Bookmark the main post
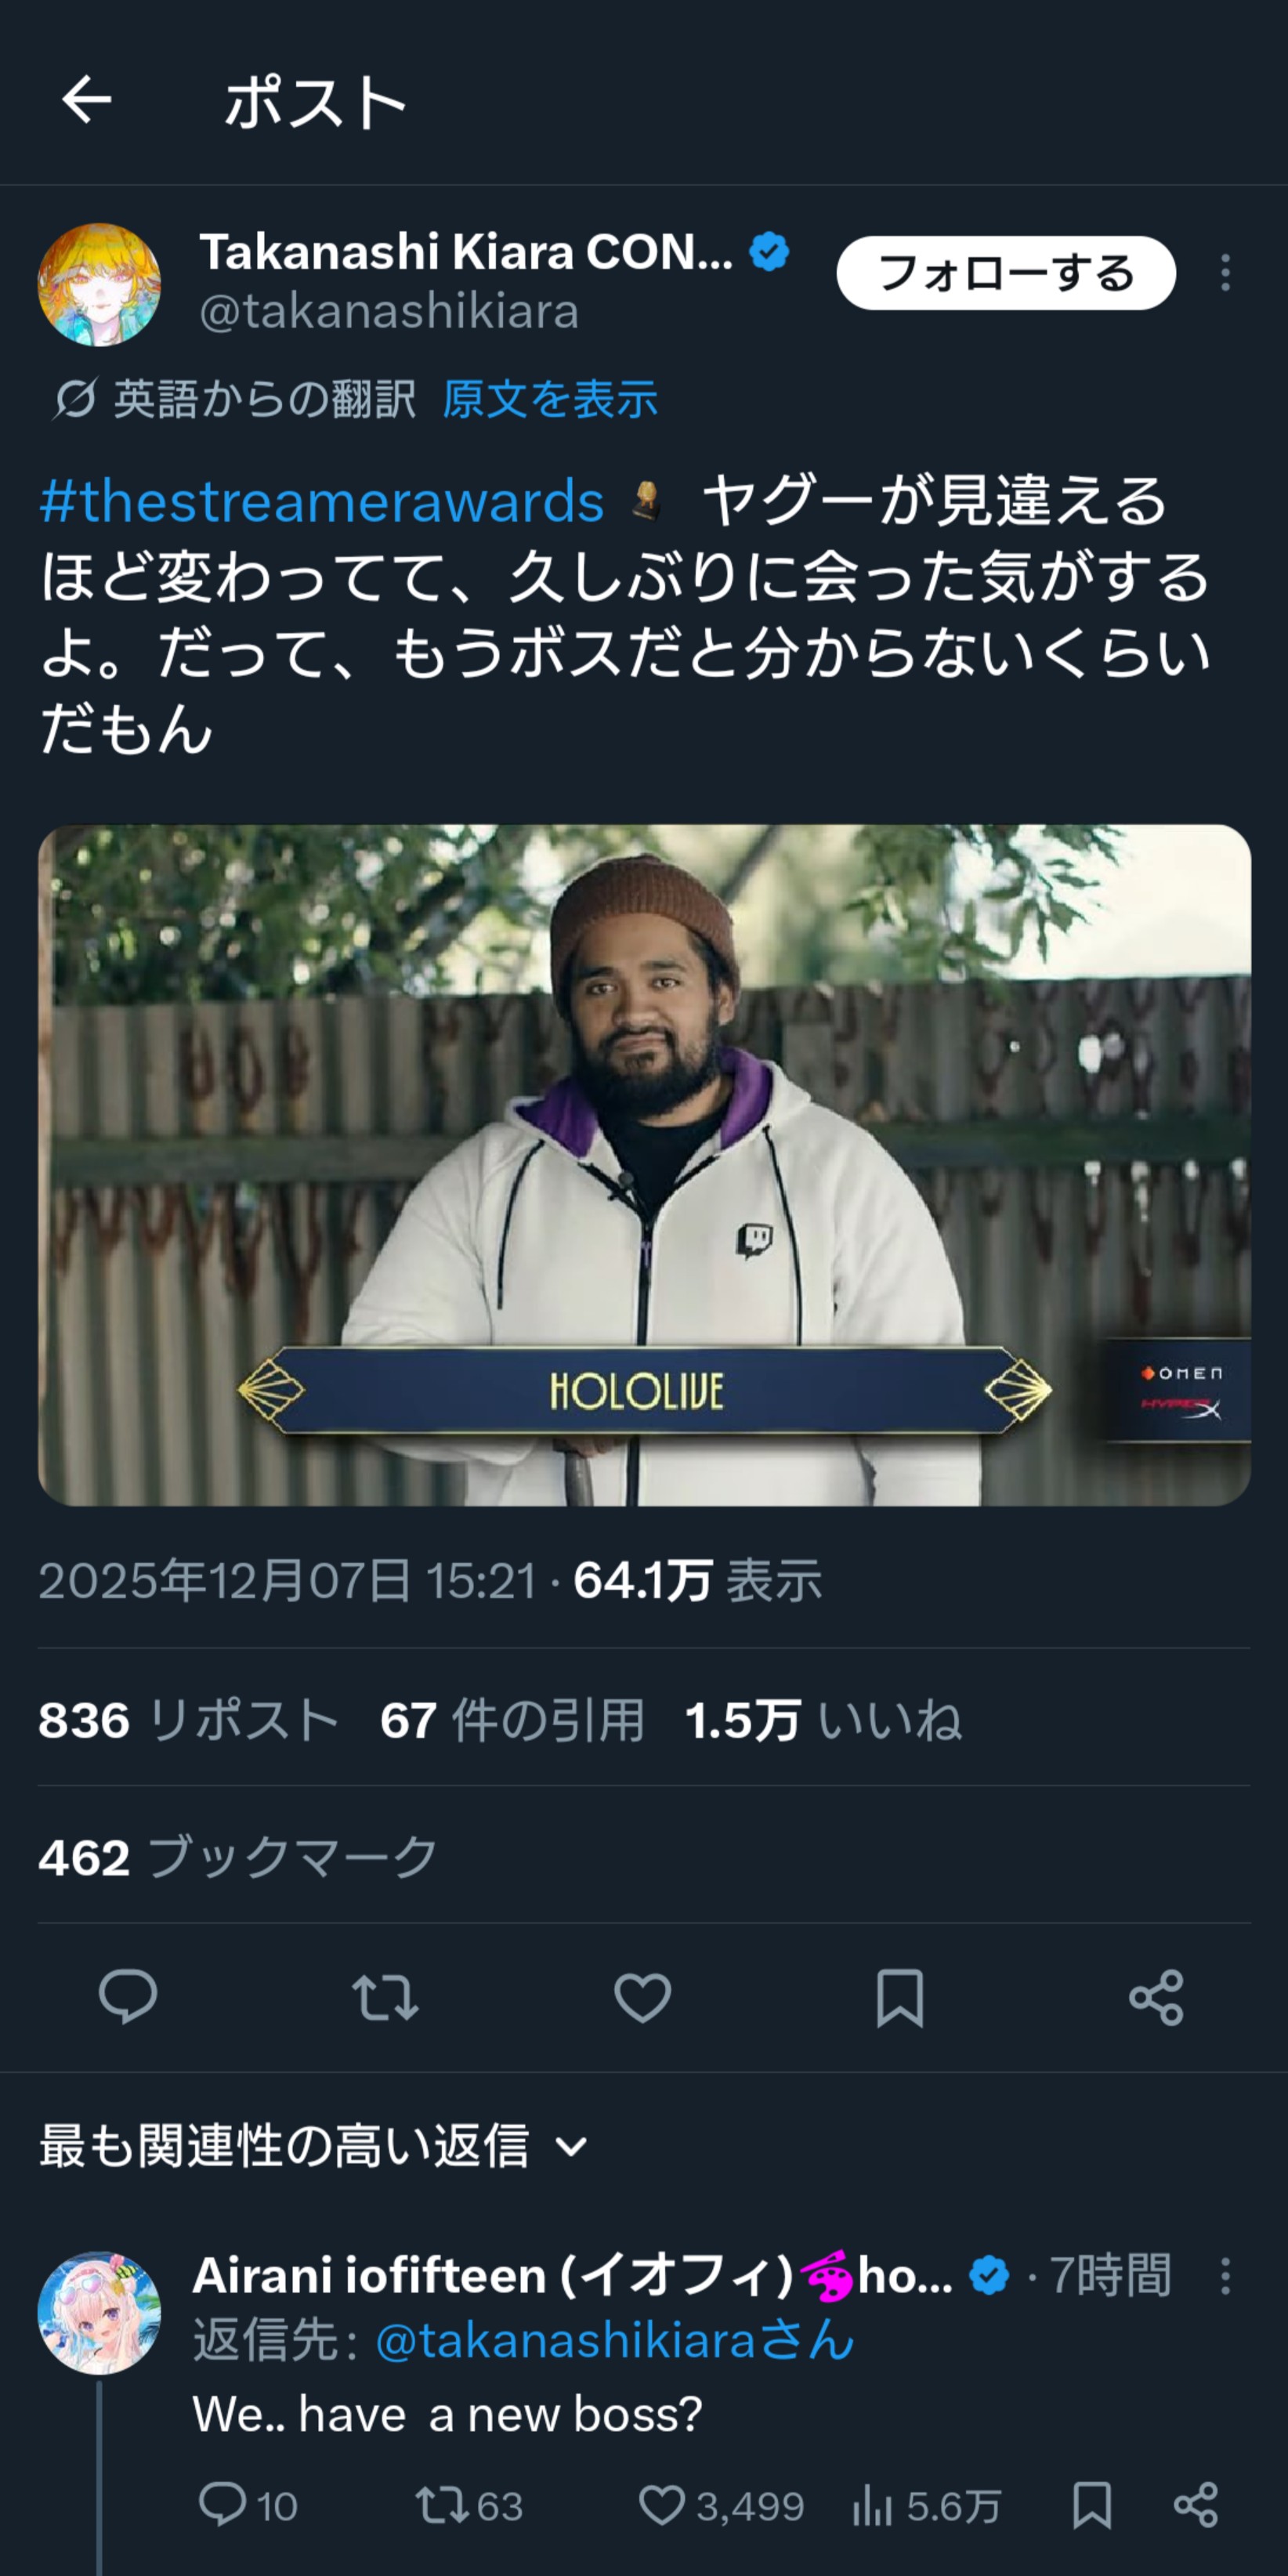 tap(899, 1996)
